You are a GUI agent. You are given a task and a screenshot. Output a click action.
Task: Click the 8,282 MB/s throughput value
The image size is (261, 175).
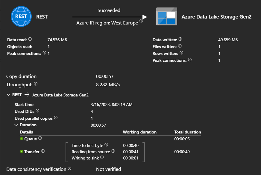tap(108, 85)
